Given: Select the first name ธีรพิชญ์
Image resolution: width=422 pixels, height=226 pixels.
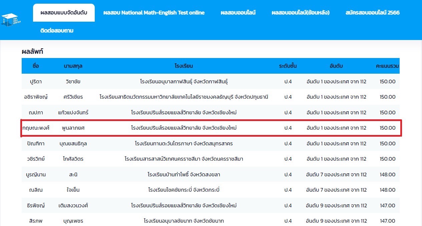Looking at the screenshot, I should tap(36, 205).
